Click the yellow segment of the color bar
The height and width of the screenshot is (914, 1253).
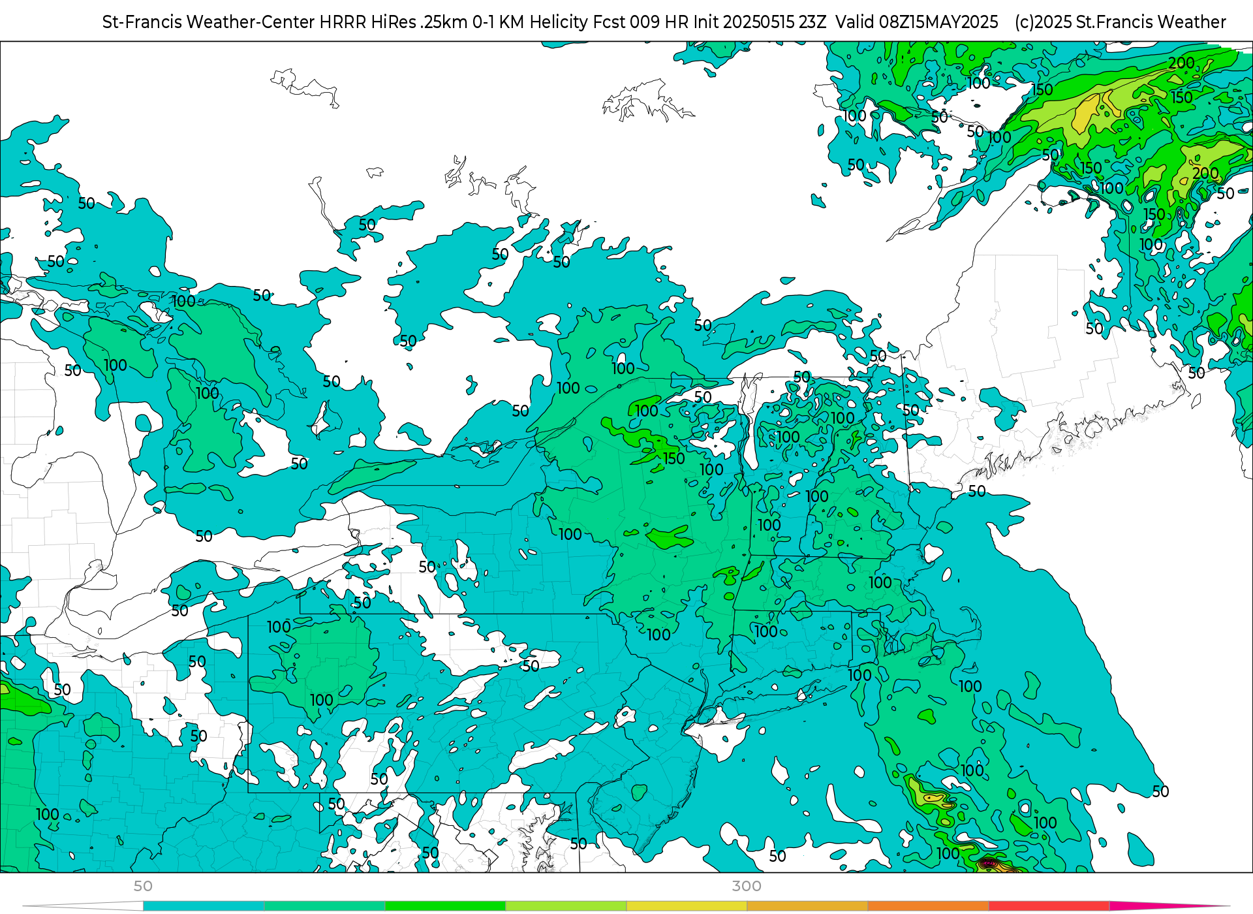[x=687, y=906]
